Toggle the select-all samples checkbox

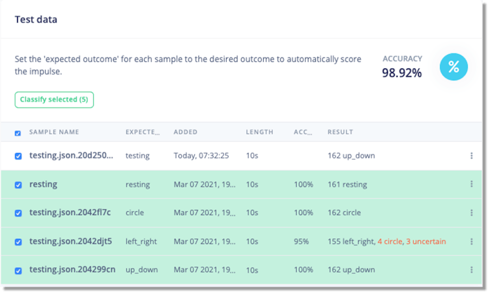tap(18, 133)
